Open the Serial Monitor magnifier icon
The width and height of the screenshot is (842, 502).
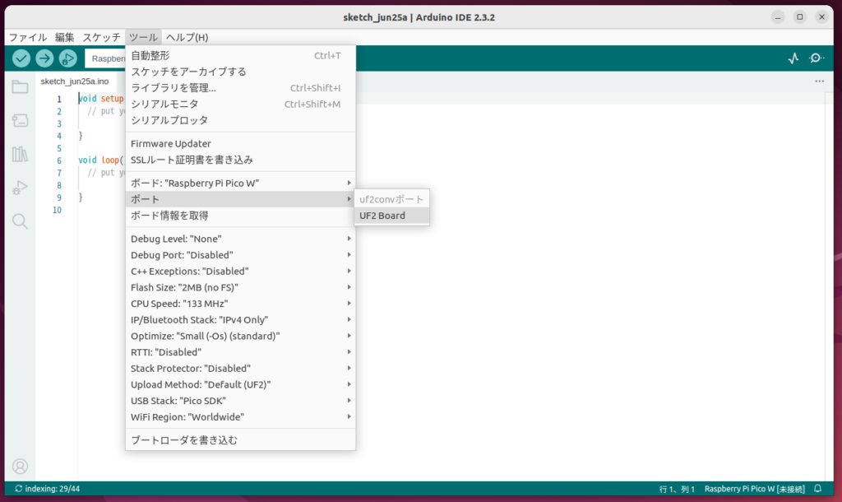click(817, 58)
